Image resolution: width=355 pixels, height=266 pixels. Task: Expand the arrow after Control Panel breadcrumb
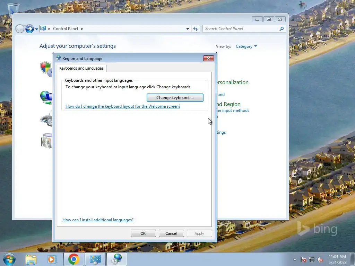(82, 29)
